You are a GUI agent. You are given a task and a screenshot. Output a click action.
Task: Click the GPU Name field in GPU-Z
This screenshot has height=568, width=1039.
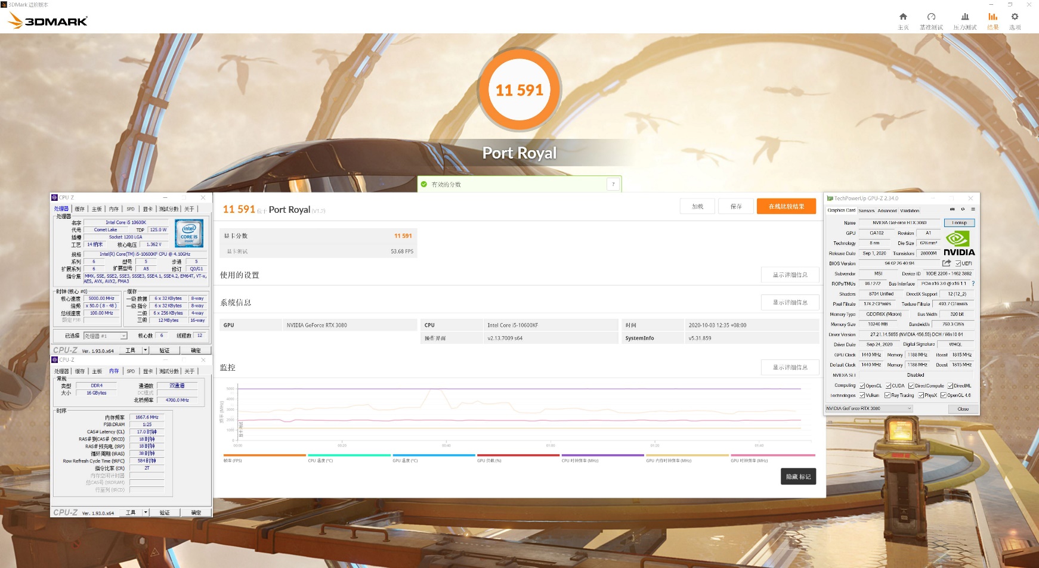(899, 223)
